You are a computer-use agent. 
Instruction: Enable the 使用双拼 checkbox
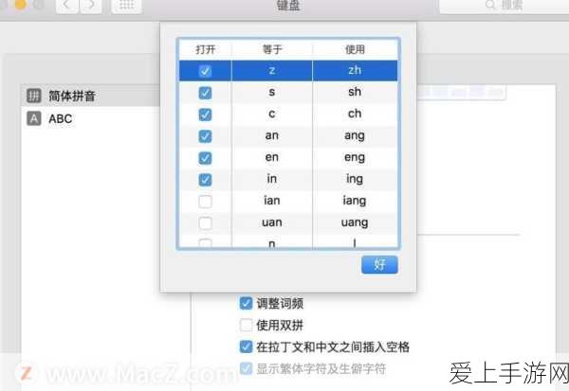(246, 325)
